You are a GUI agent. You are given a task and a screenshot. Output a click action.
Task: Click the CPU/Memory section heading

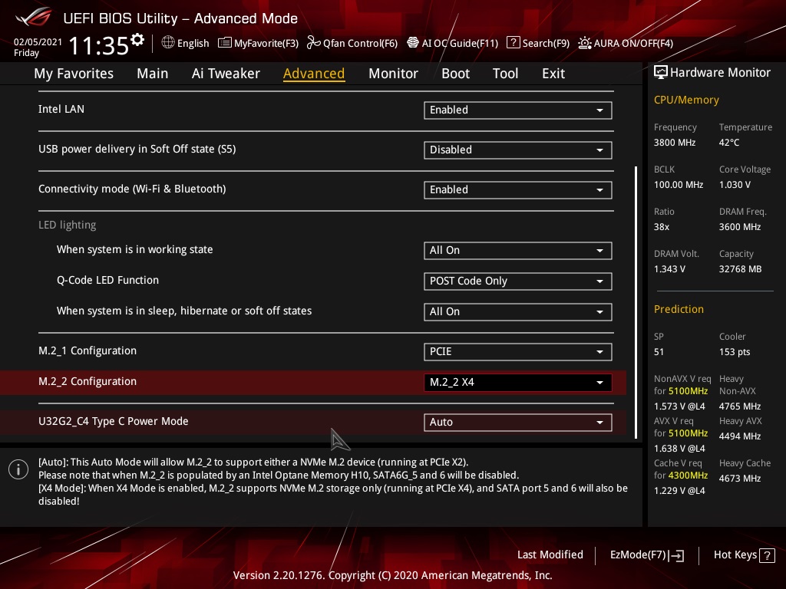[686, 100]
